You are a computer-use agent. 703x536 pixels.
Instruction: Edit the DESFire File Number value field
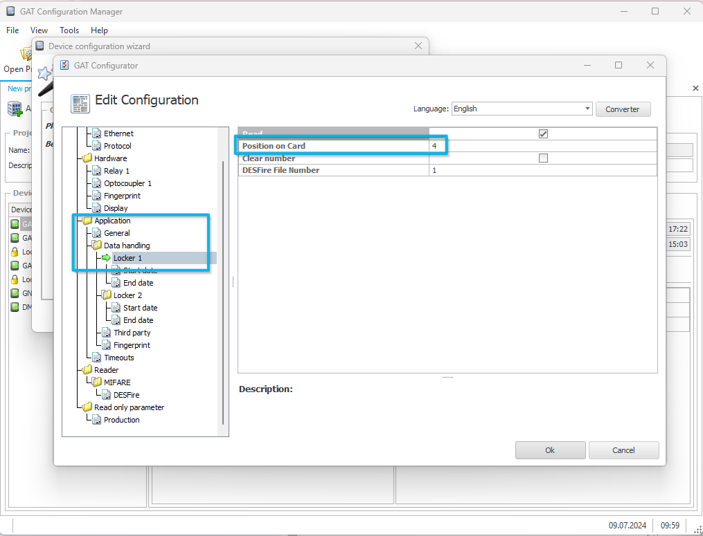pyautogui.click(x=543, y=170)
